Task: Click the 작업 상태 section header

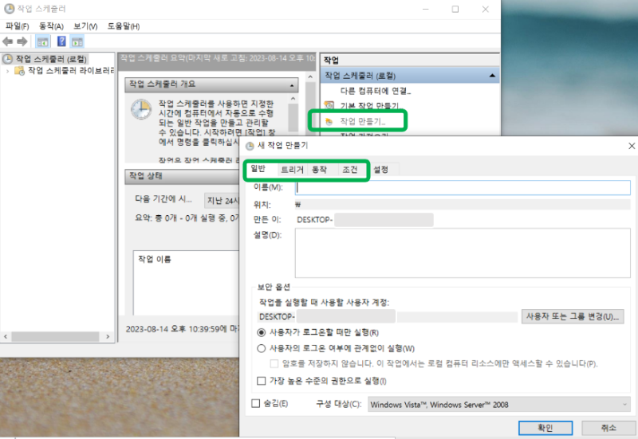Action: [x=183, y=176]
